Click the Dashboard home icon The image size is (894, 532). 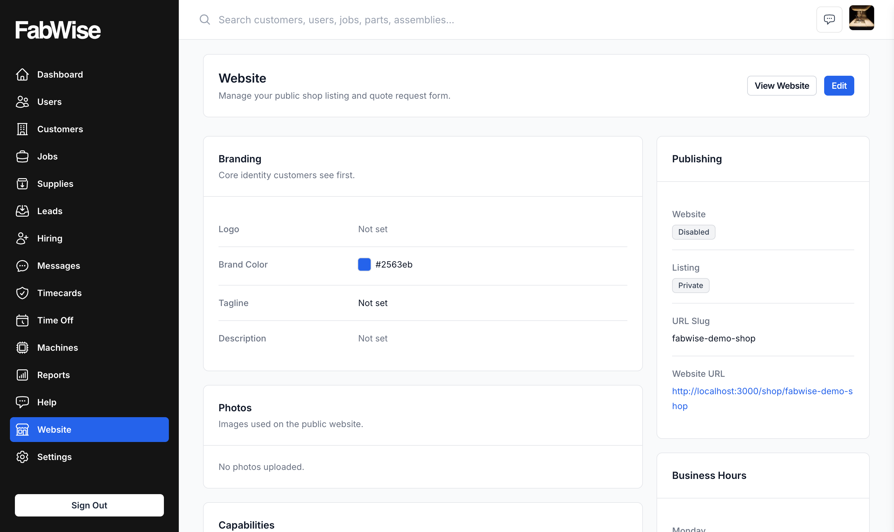[x=22, y=74]
